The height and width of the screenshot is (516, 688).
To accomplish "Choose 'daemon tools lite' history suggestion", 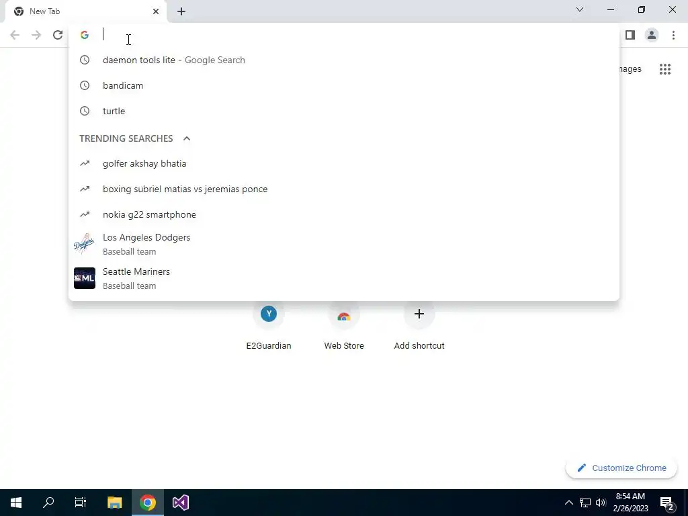I will tap(344, 60).
